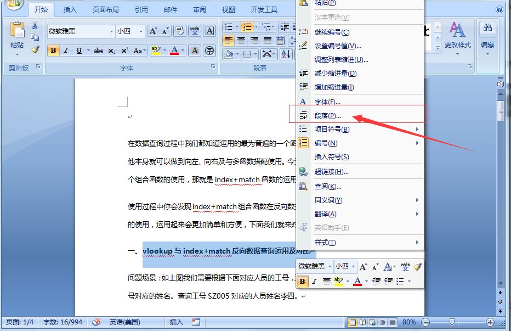
Task: Pick highlight color button in ribbon
Action: pyautogui.click(x=156, y=51)
